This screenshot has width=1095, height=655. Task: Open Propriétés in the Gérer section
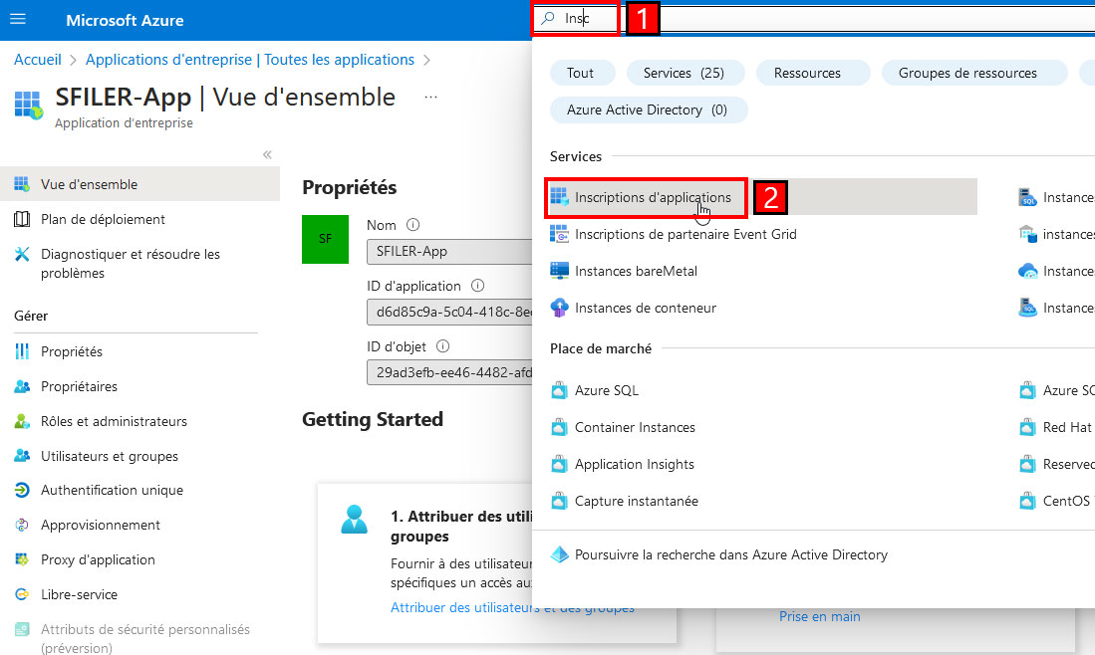(71, 351)
